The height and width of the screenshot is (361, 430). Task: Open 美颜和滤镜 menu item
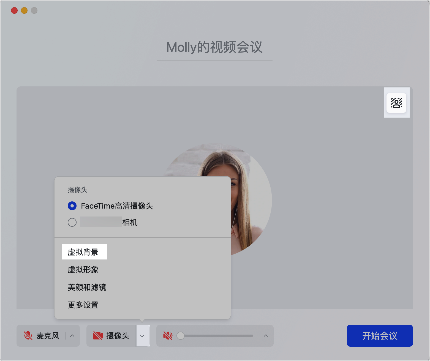[x=87, y=287]
